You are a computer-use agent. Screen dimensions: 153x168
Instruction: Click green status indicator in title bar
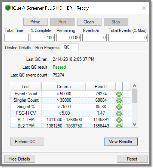click(7, 8)
